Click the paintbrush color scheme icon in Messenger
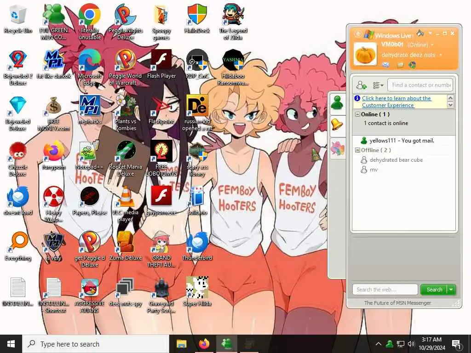 [420, 33]
